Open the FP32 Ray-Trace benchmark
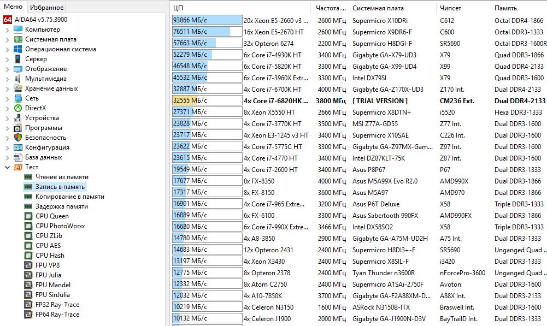This screenshot has width=547, height=326. coord(57,304)
